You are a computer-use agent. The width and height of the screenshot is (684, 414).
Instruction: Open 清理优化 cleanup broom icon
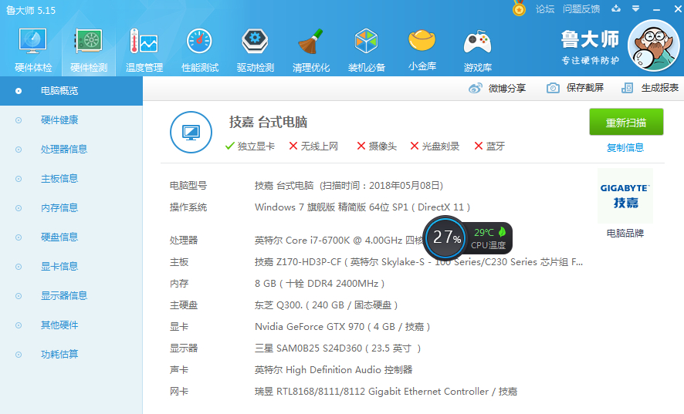[x=310, y=49]
